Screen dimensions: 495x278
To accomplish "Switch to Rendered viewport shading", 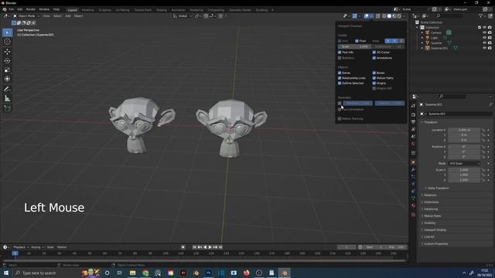I will (399, 15).
